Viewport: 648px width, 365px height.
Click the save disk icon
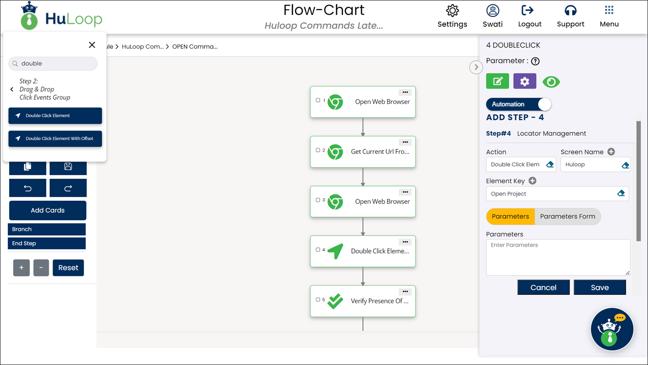tap(68, 167)
